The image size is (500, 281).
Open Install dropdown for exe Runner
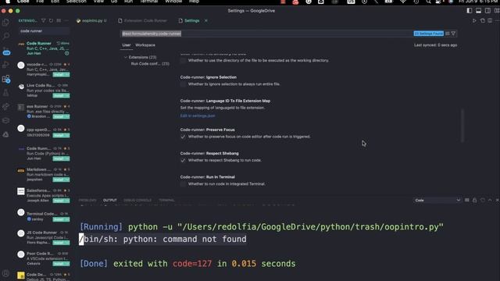point(68,116)
